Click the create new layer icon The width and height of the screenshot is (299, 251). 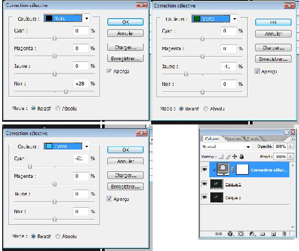coord(273,234)
